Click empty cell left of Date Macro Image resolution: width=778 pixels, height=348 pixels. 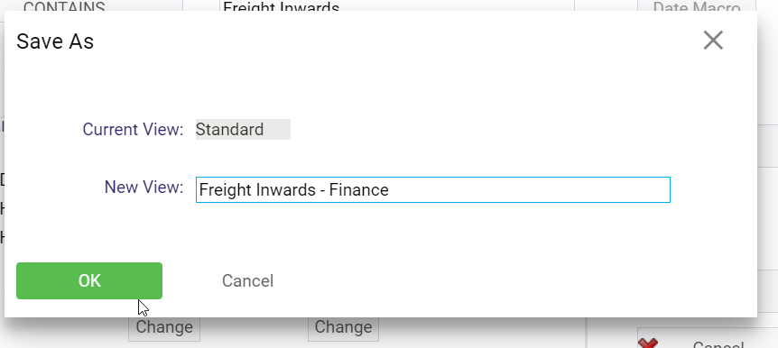(x=606, y=5)
